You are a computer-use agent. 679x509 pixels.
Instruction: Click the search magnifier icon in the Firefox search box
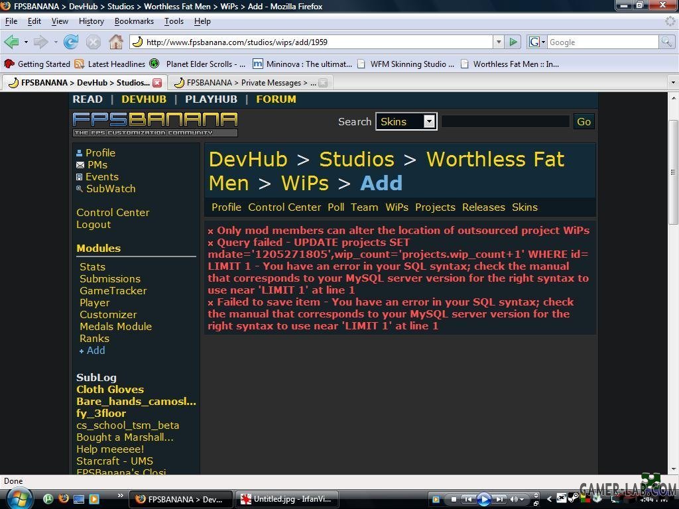[x=666, y=42]
